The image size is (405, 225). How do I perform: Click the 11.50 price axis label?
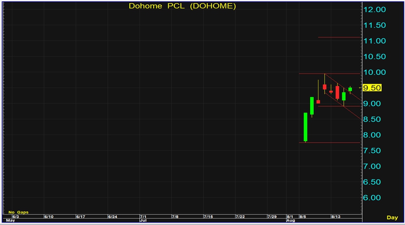(374, 25)
